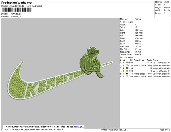Image resolution: width=171 pixels, height=132 pixels.
Task: Click the Trims value 25
Action: 136,27
